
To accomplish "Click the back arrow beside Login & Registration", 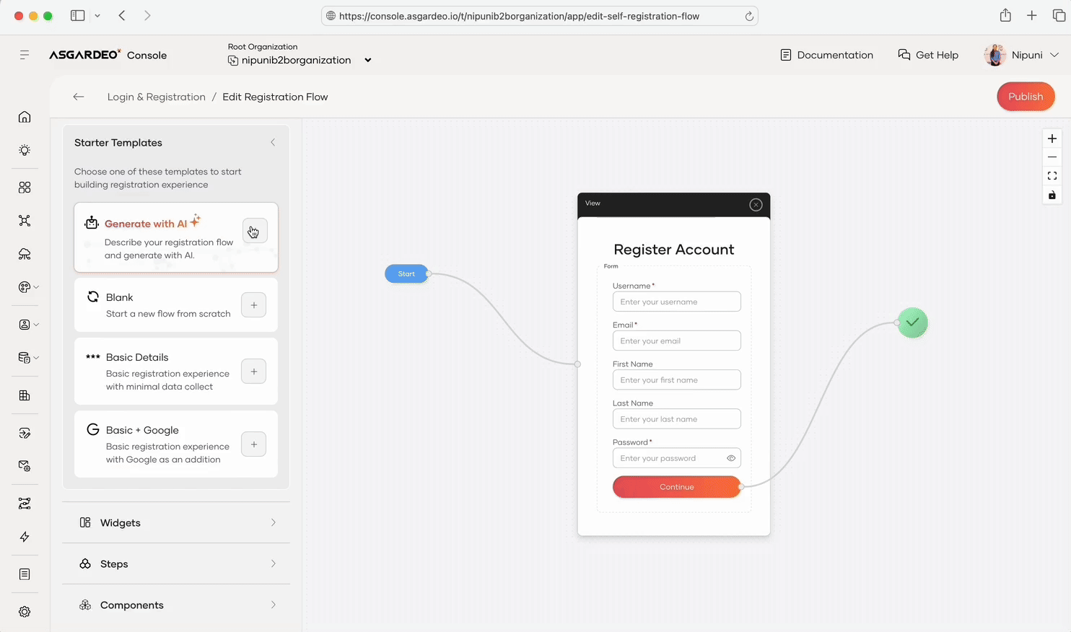I will 79,97.
